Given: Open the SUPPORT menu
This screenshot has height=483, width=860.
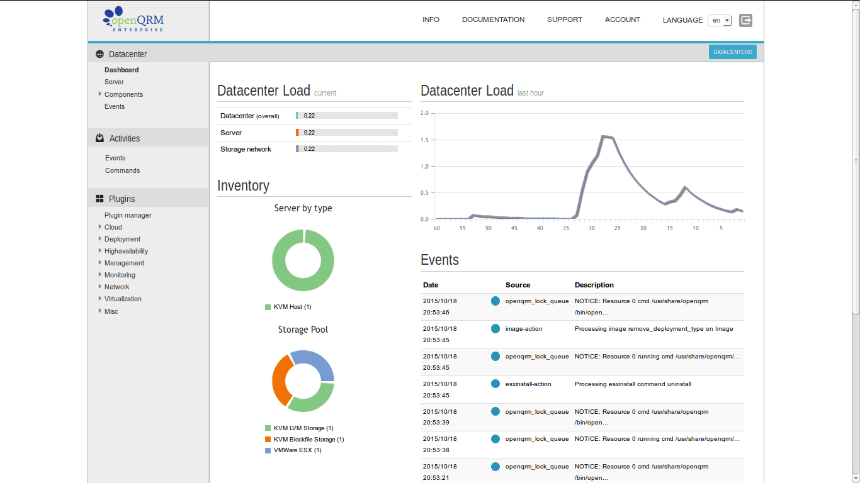Looking at the screenshot, I should 565,20.
